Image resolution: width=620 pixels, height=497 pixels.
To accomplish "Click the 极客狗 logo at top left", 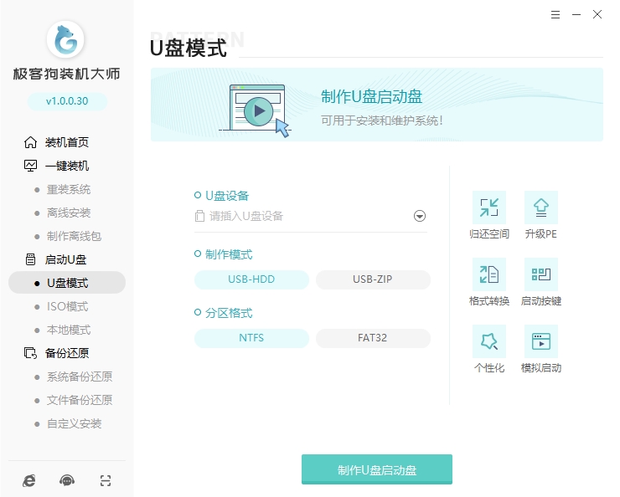I will point(65,39).
